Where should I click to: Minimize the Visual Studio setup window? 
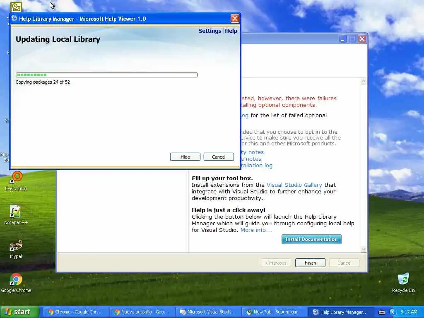342,39
